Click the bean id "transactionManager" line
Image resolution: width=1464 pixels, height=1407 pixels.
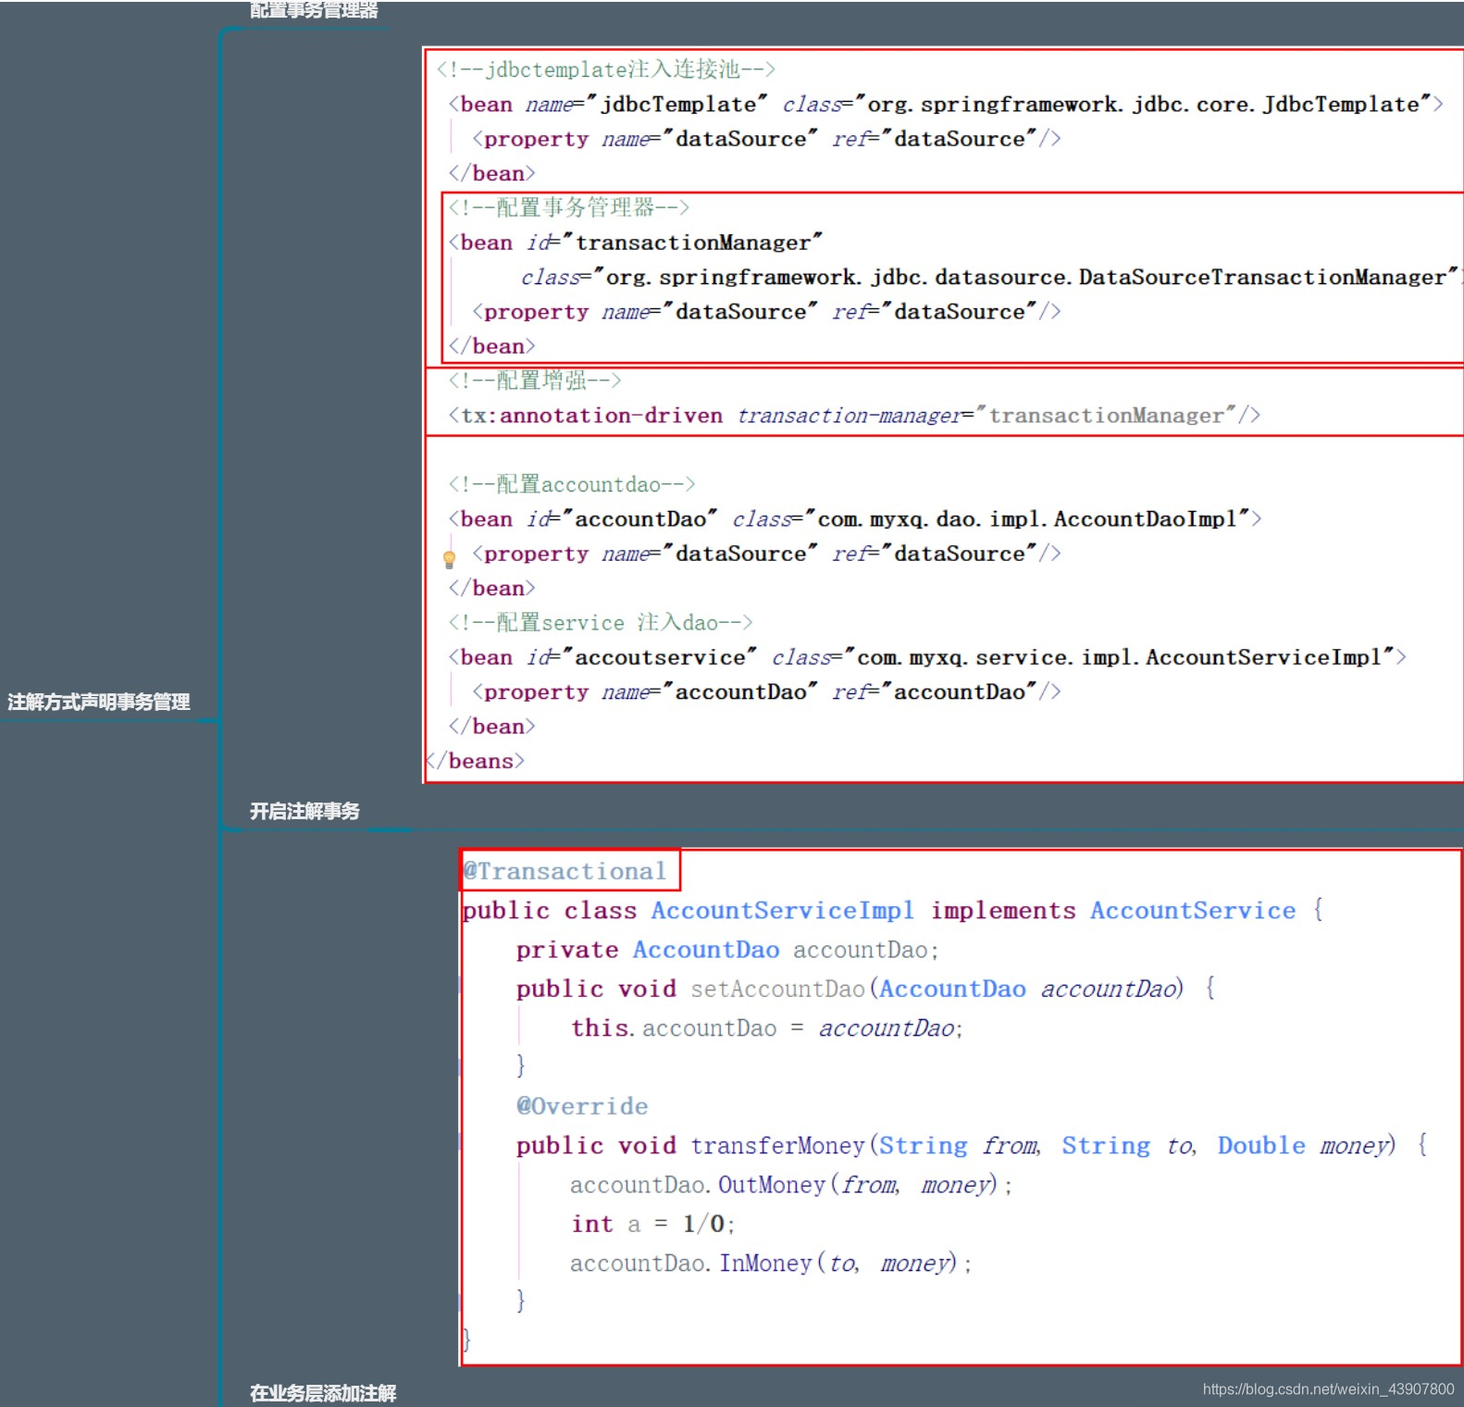[x=635, y=243]
